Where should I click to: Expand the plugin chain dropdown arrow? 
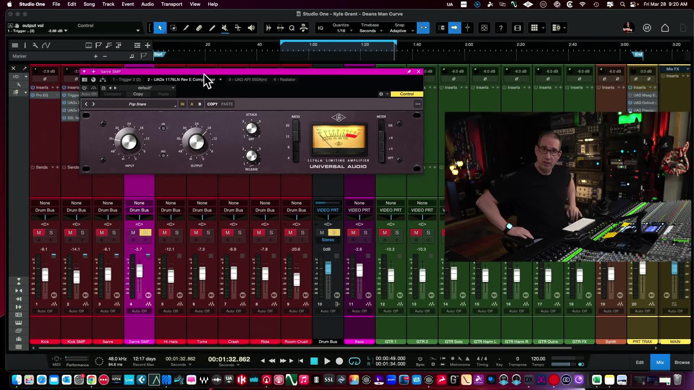[220, 79]
